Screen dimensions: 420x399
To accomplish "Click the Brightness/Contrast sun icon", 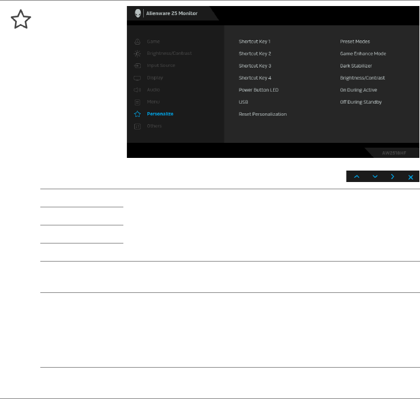I will [137, 54].
